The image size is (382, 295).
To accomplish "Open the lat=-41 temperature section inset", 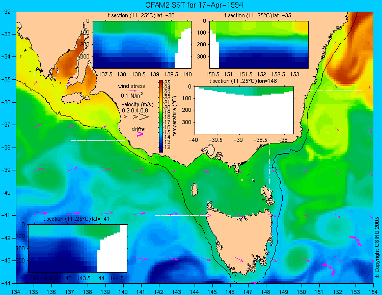I will pyautogui.click(x=78, y=248).
